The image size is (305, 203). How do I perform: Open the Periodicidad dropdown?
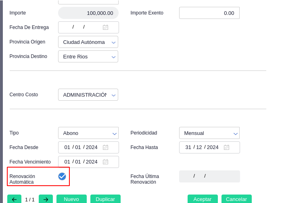click(x=235, y=133)
